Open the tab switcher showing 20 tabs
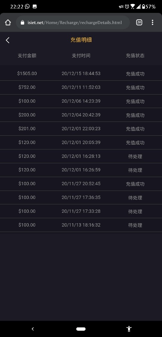This screenshot has height=337, width=162. click(139, 22)
